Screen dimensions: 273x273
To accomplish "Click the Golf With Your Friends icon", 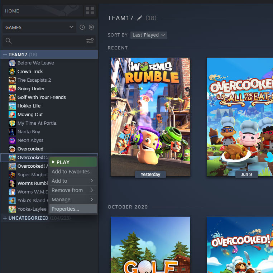I will point(12,97).
